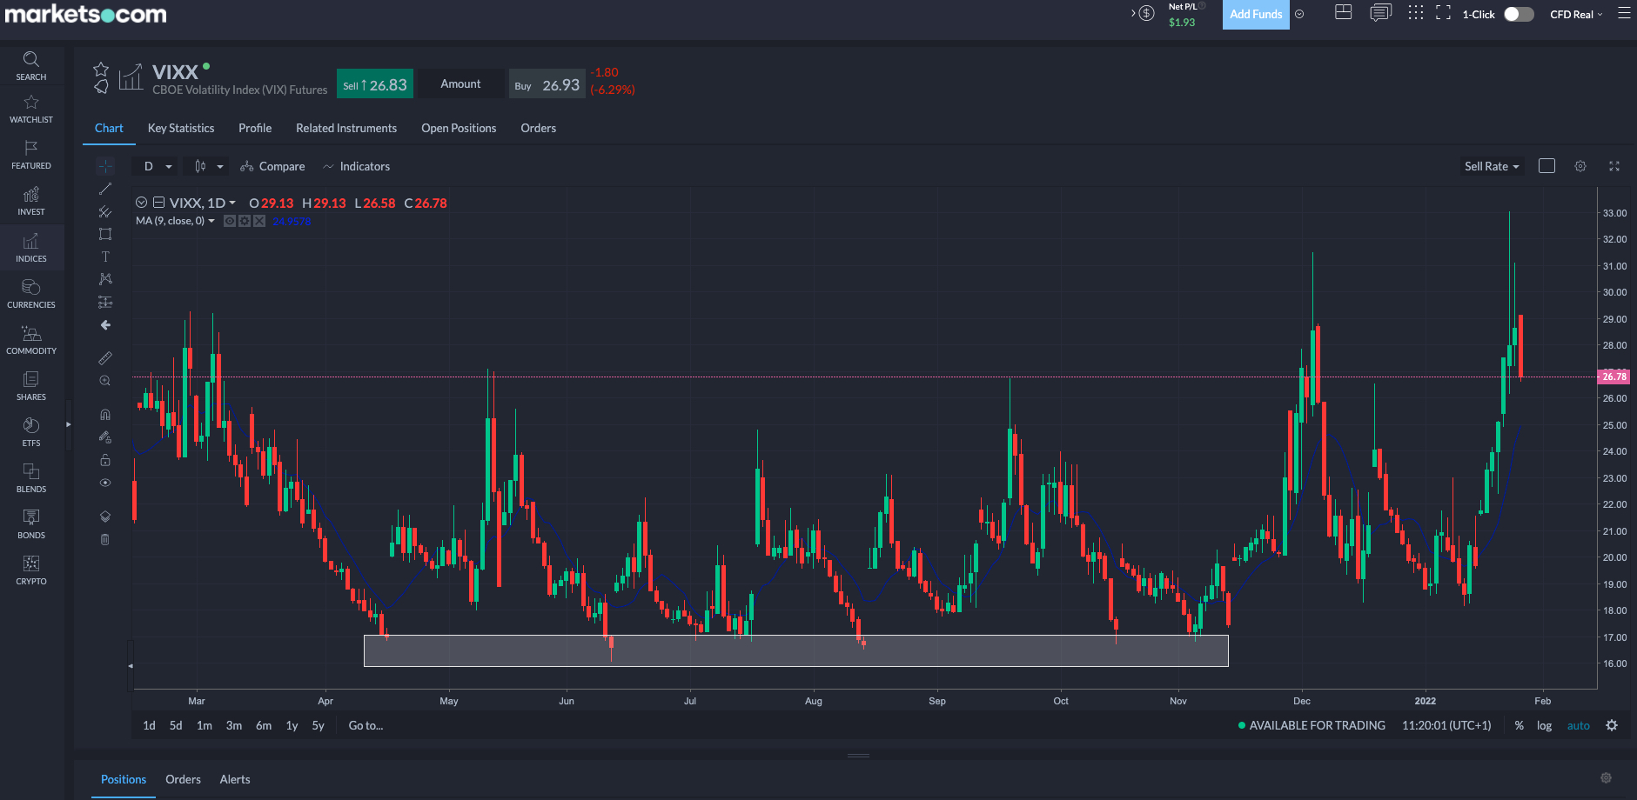Select the pattern drawing tool

[105, 279]
